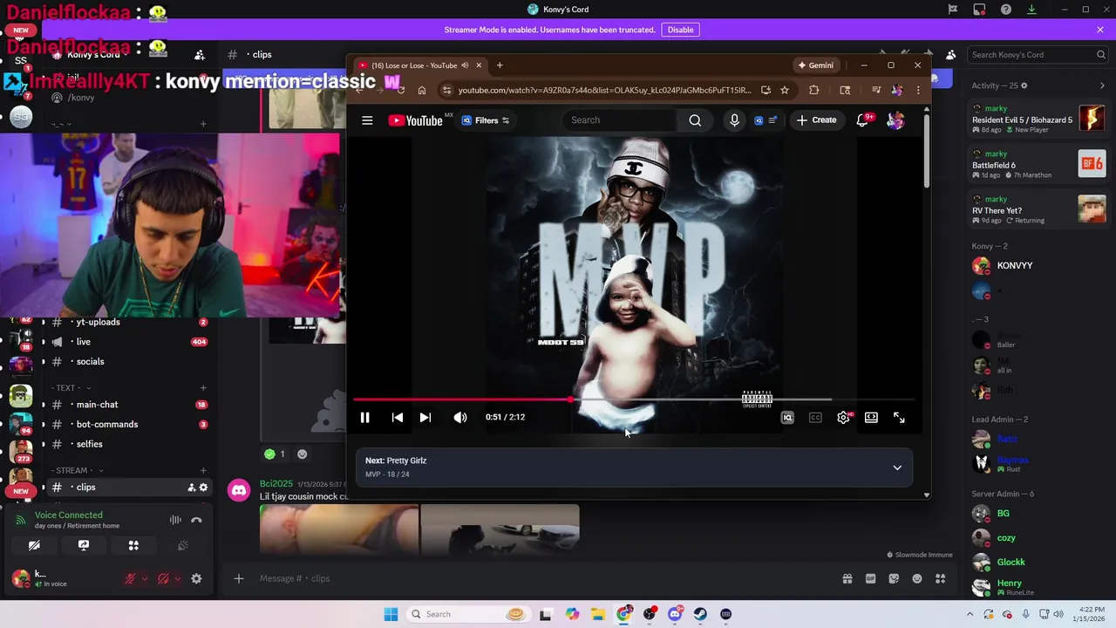Open YouTube hamburger guide menu
This screenshot has height=628, width=1116.
click(x=367, y=120)
